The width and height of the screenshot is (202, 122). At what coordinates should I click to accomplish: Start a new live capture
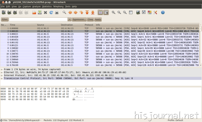(x=15, y=12)
